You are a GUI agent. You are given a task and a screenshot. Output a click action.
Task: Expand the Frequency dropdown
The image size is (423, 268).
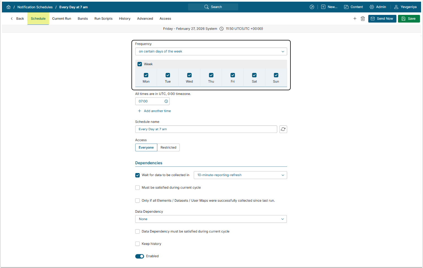coord(211,51)
